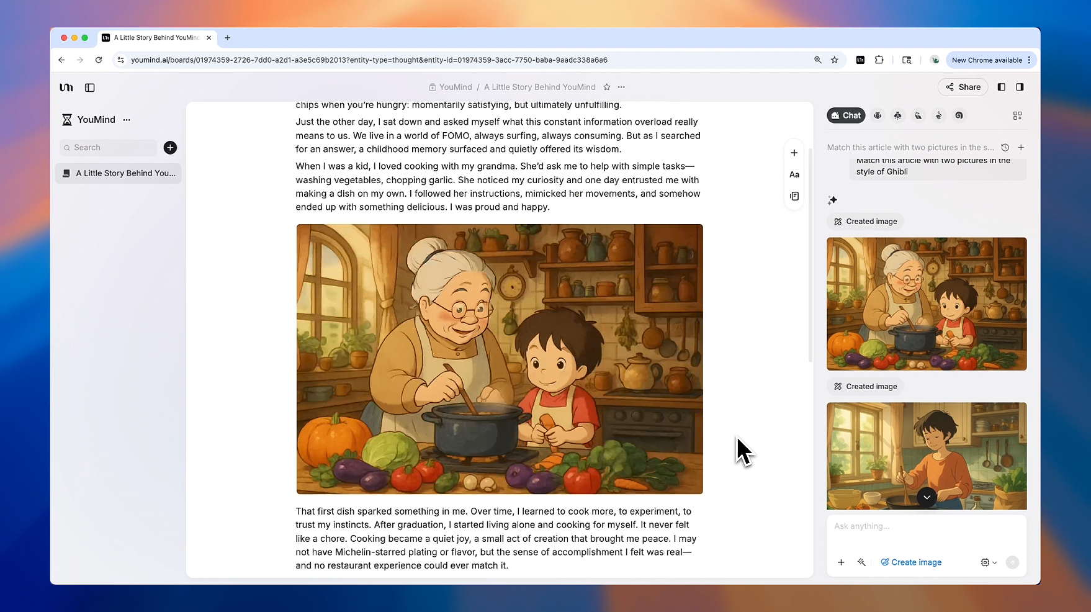
Task: Click the Ghibli kitchen image in the article
Action: (x=500, y=359)
